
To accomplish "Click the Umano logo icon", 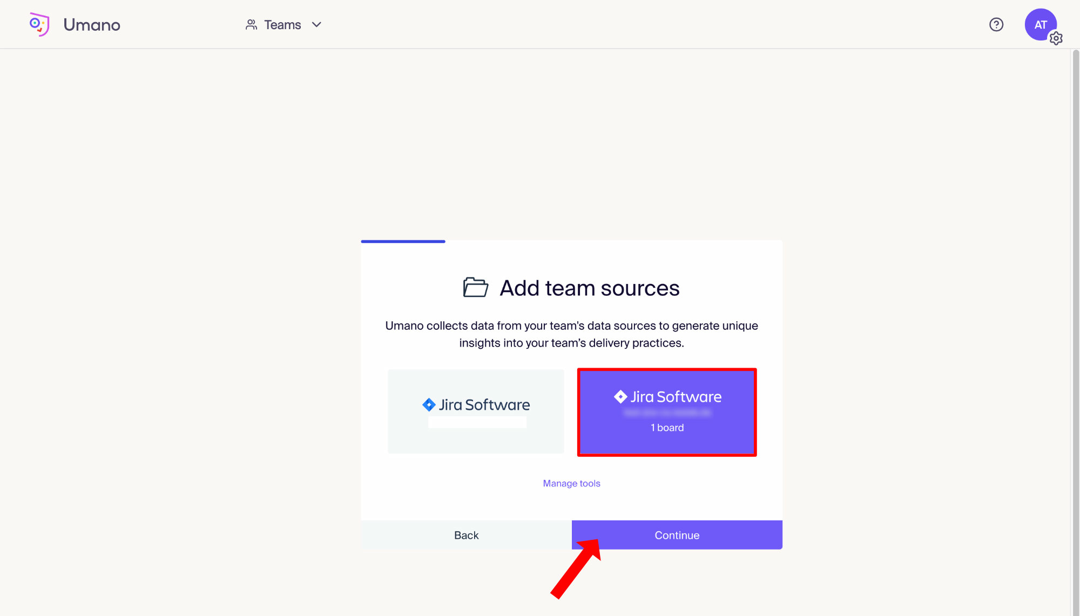I will click(39, 24).
